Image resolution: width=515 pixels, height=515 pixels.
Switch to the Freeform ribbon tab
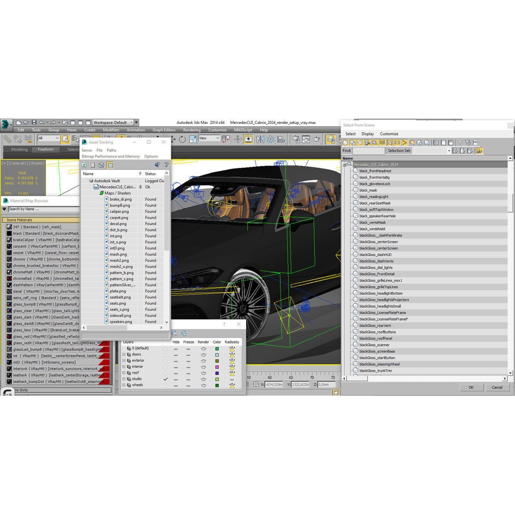pos(45,149)
